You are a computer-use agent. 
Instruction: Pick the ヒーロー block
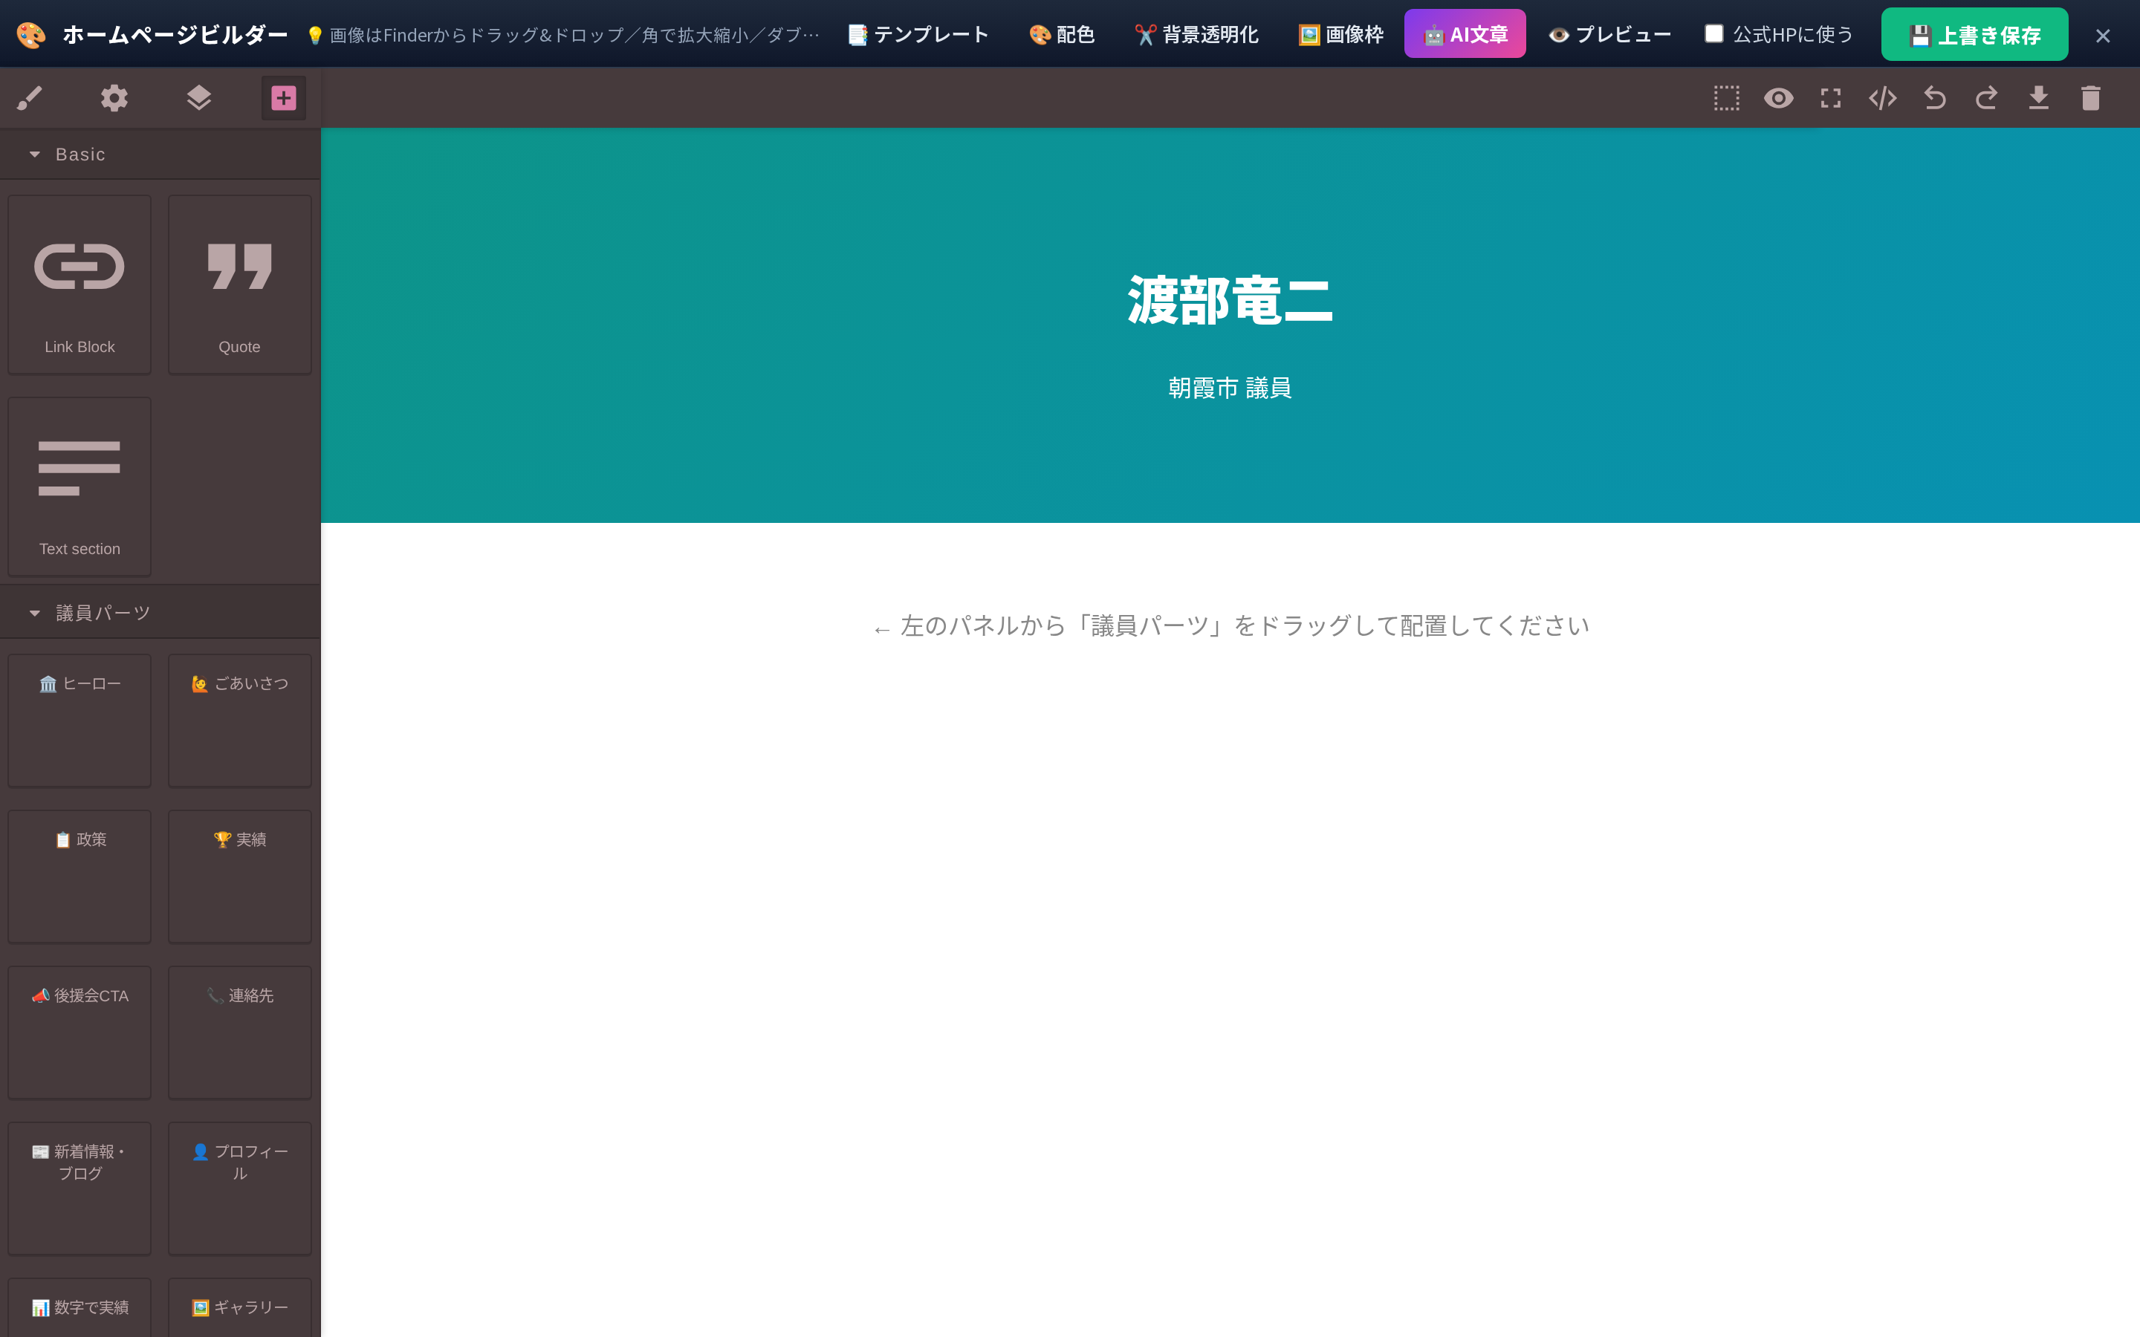80,720
